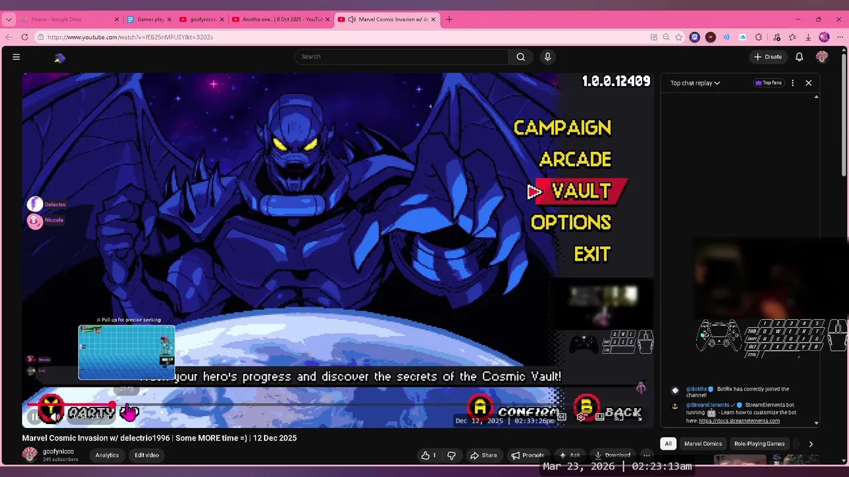Image resolution: width=849 pixels, height=477 pixels.
Task: Click the Ask button under video
Action: pos(570,455)
